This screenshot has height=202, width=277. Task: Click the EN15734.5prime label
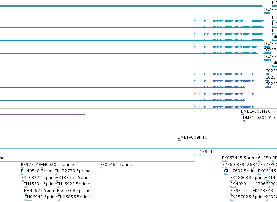[40, 184]
